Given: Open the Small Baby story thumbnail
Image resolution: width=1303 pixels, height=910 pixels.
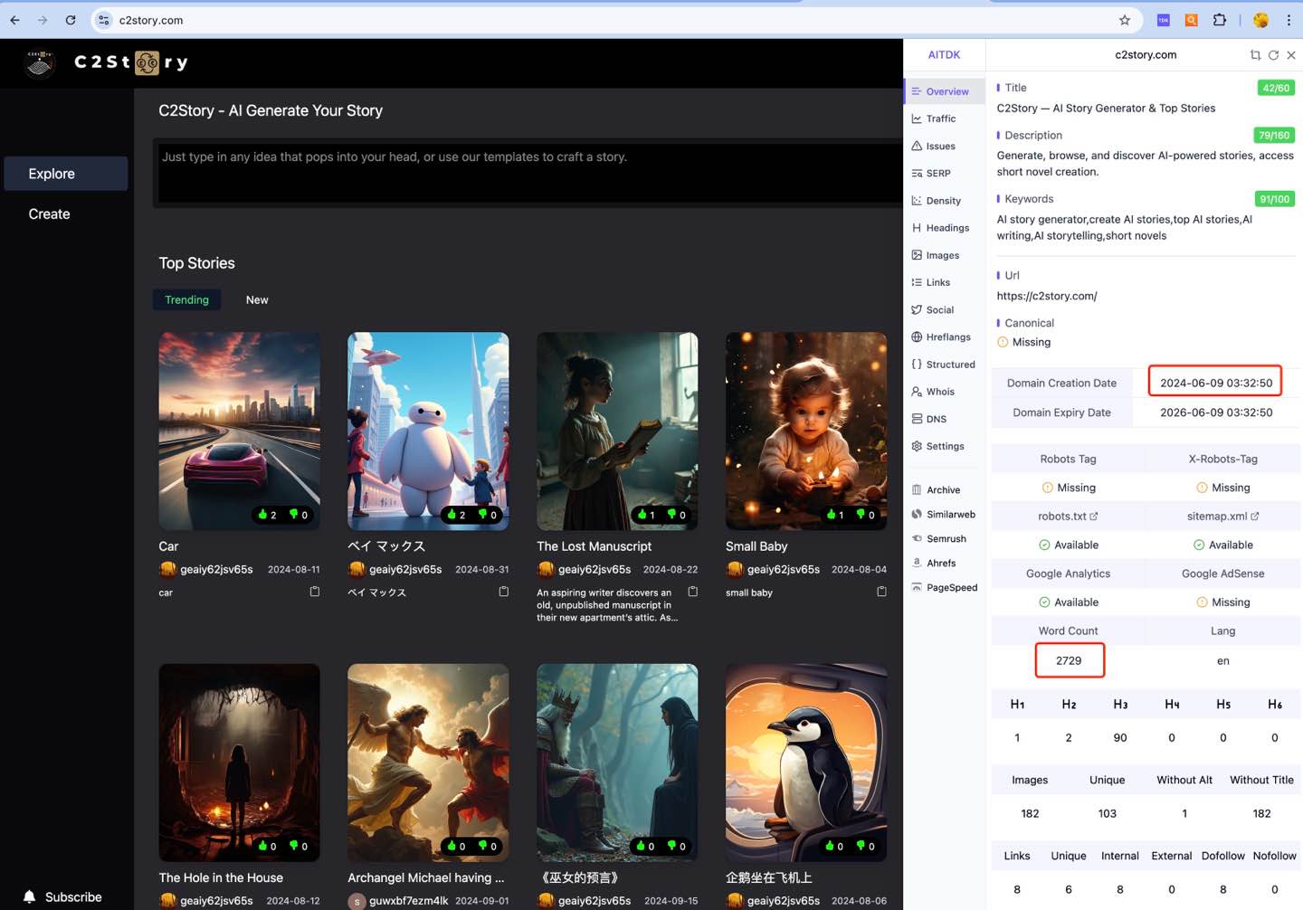Looking at the screenshot, I should [806, 431].
